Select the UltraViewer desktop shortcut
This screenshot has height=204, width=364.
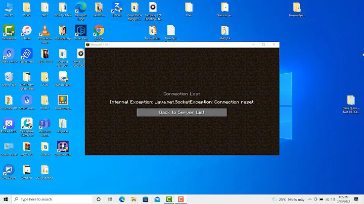pos(9,172)
